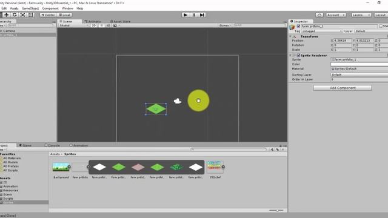Open the Layer Default dropdown in Inspector

click(x=371, y=31)
